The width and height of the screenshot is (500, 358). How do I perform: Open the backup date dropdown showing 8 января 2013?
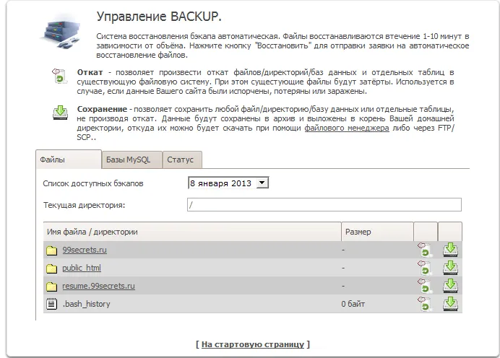point(228,183)
